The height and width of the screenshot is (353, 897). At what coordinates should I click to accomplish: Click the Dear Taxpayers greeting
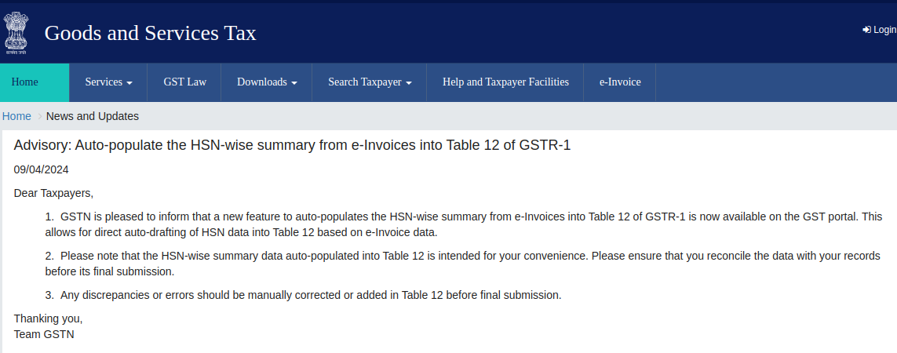point(53,192)
